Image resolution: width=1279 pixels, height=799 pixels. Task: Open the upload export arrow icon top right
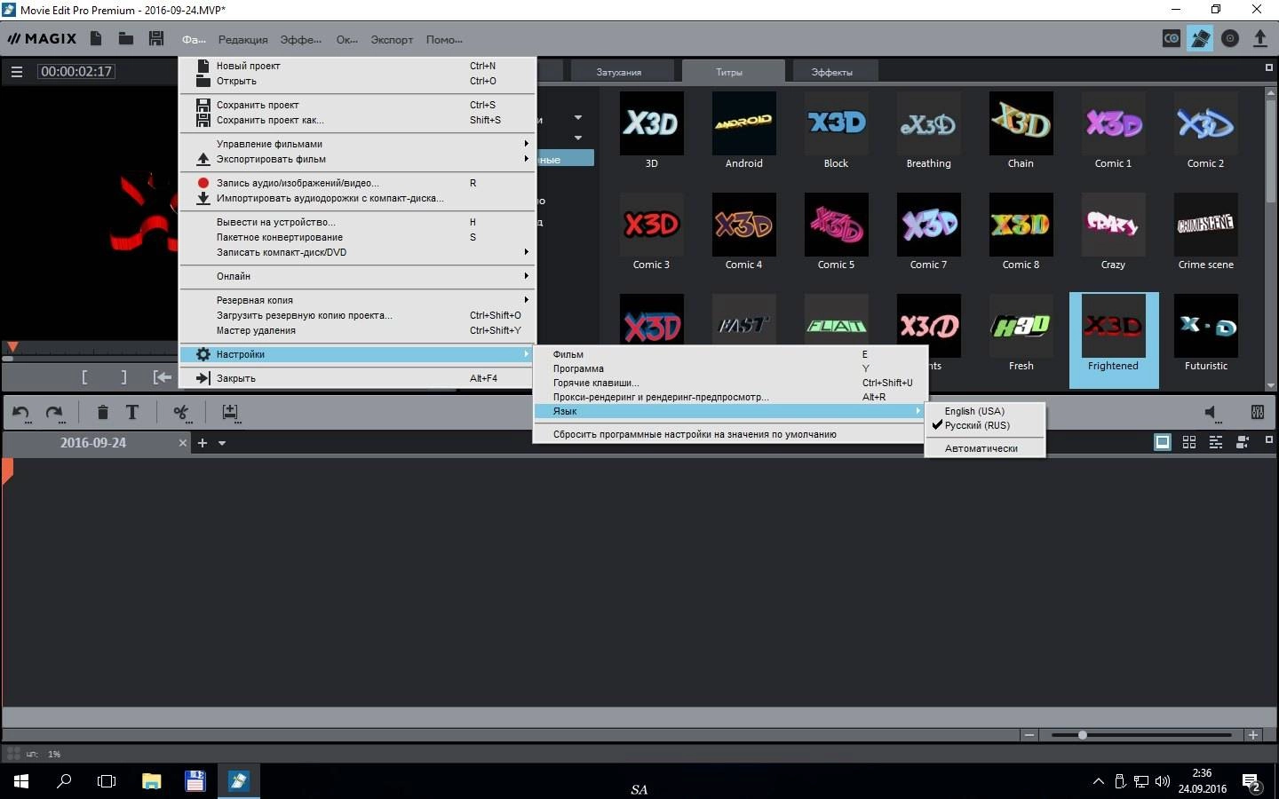(x=1259, y=38)
